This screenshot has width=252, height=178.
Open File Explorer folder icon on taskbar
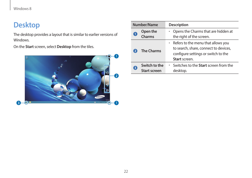pos(30,102)
